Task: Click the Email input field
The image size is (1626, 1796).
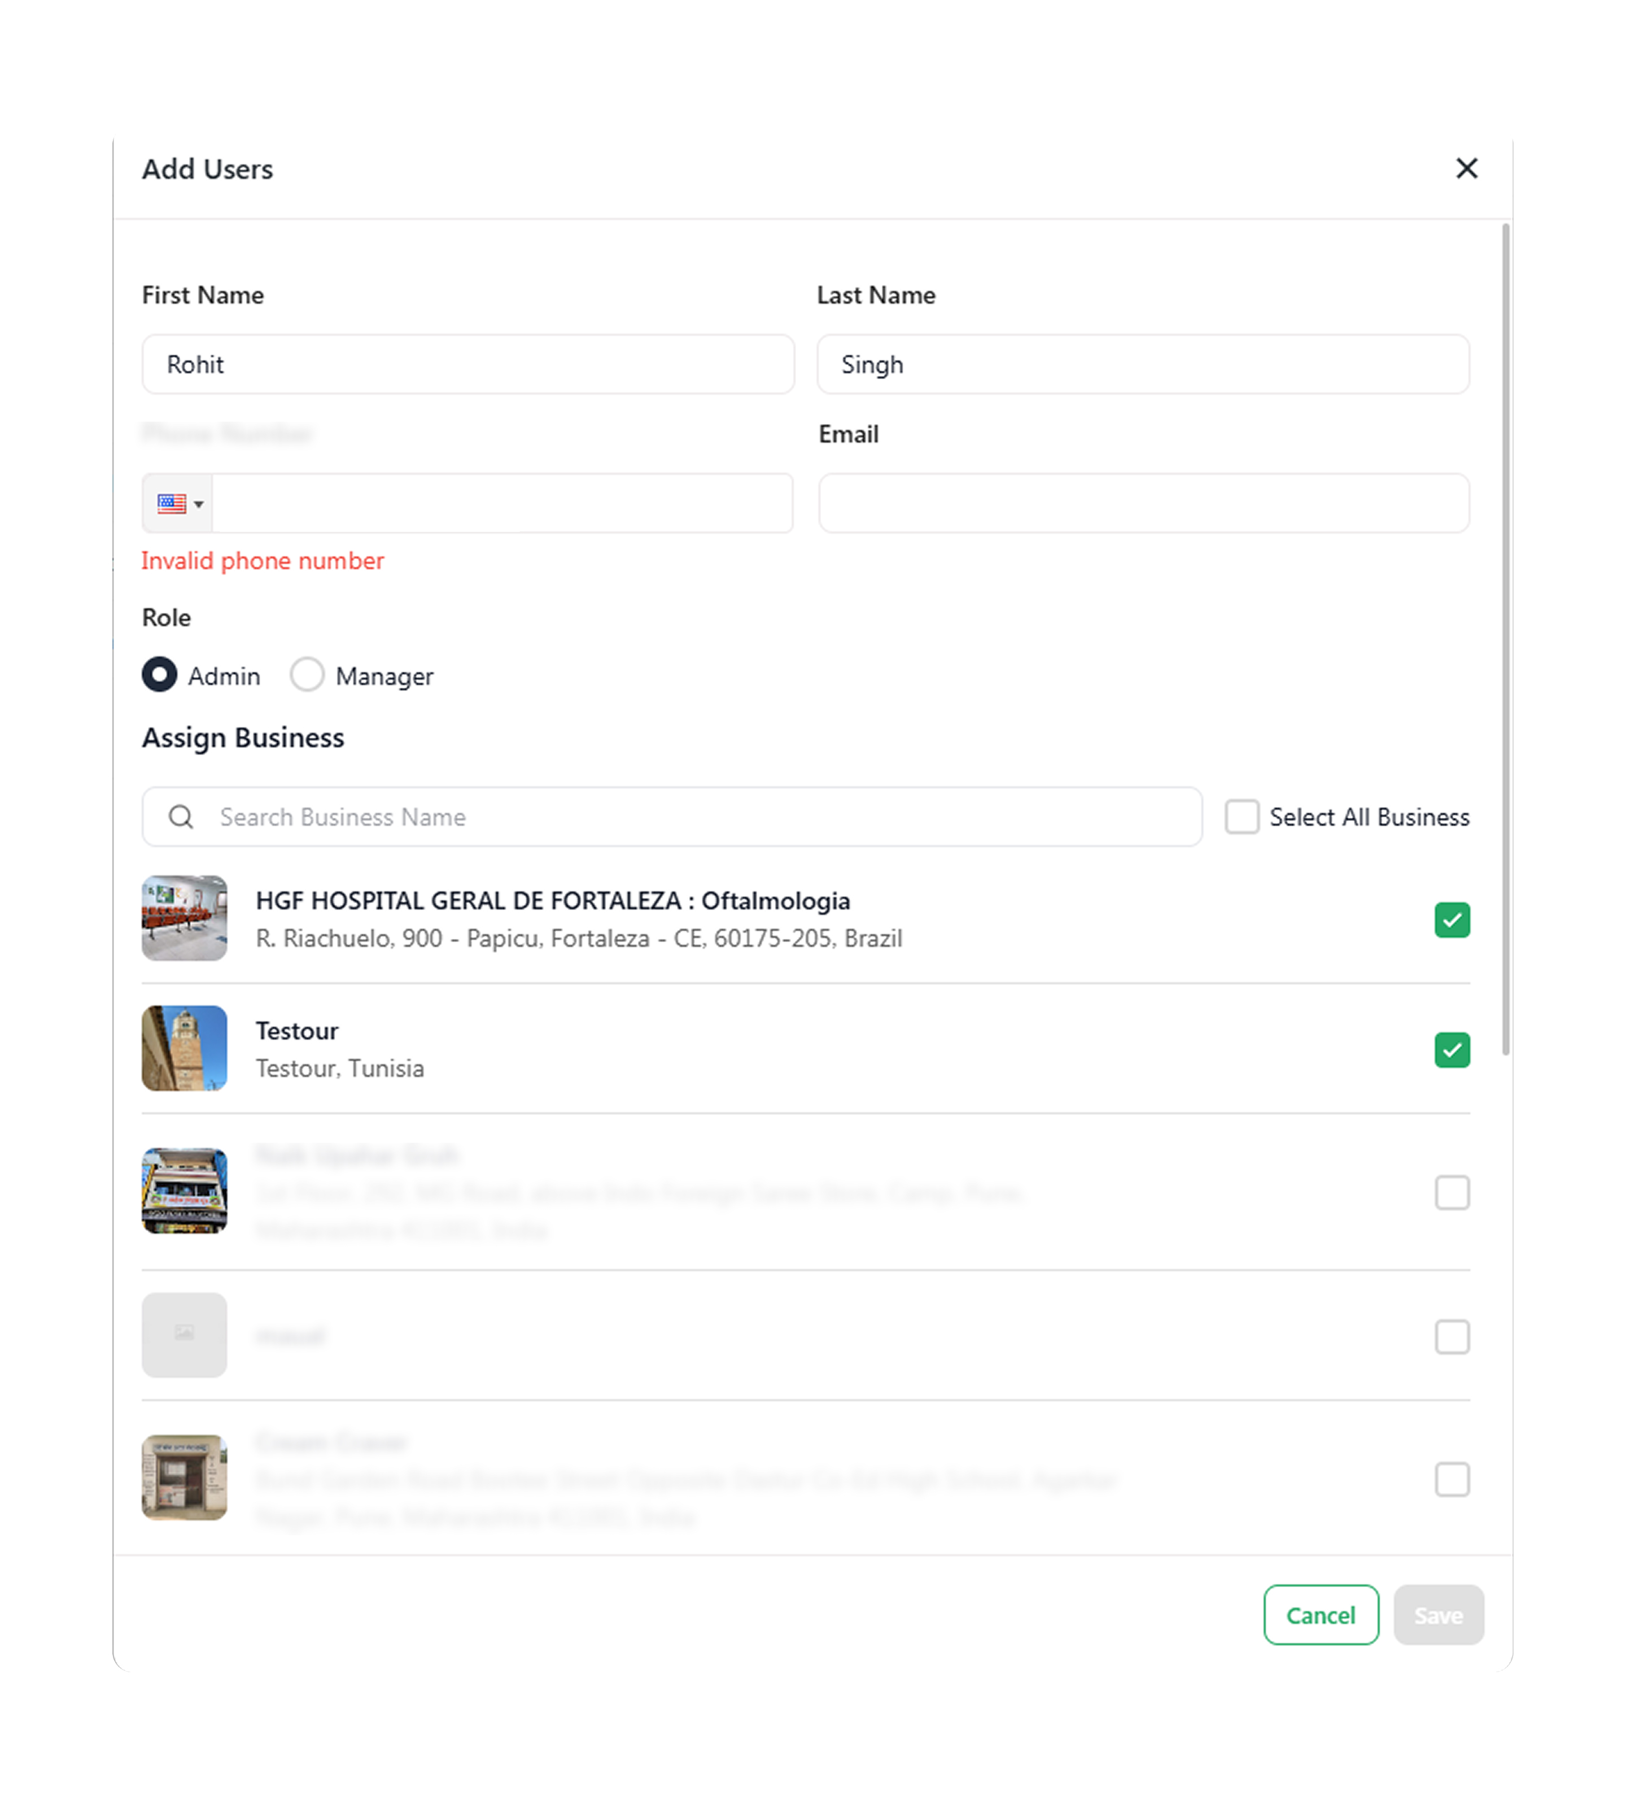Action: 1143,503
